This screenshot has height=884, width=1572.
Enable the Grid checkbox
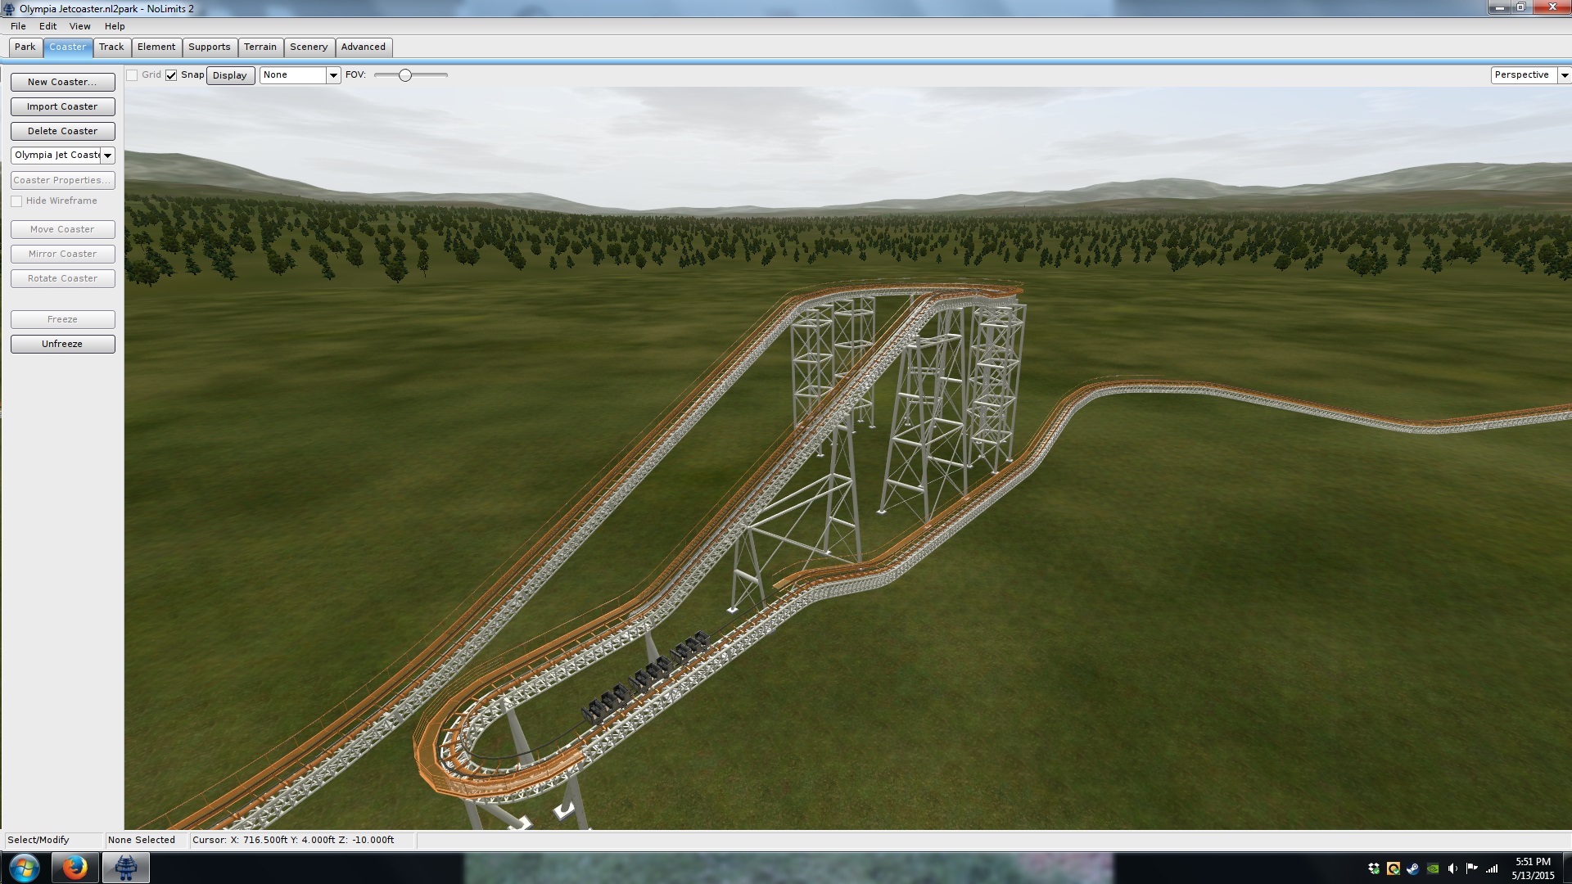pos(132,75)
